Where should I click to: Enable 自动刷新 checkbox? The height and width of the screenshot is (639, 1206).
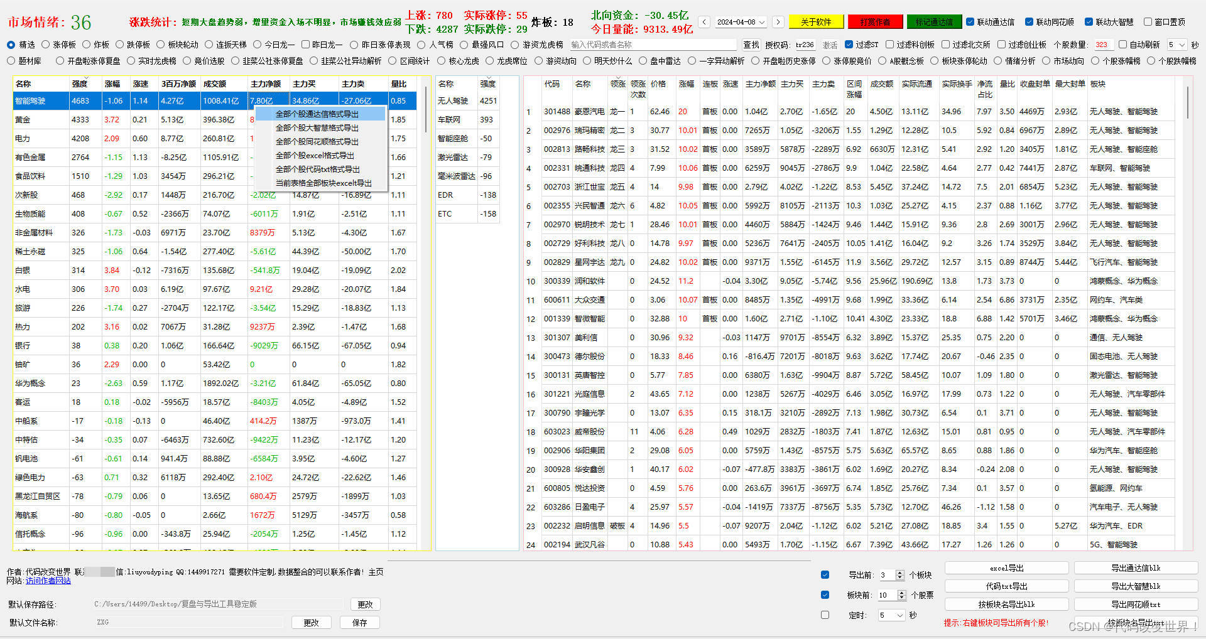point(1122,45)
